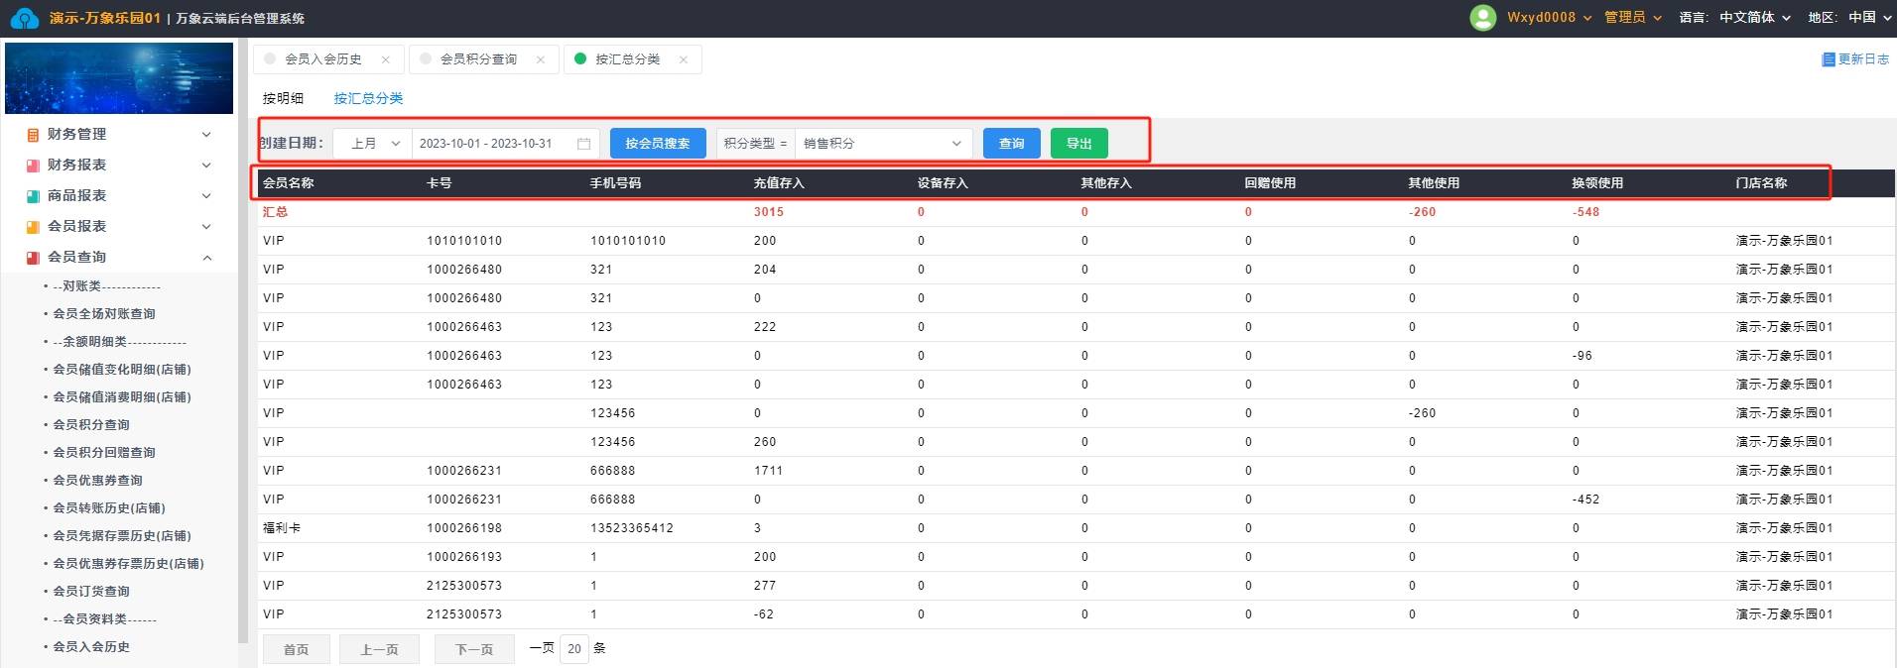
Task: Click the 充值存入 column header
Action: coord(779,183)
